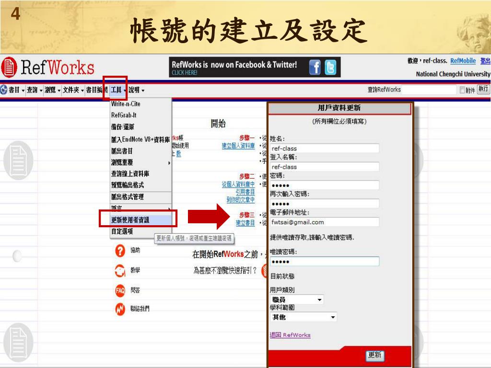Choose 匯入EndNote V8+資料庫 menu entry
Screen dimensions: 491x368
pos(140,139)
